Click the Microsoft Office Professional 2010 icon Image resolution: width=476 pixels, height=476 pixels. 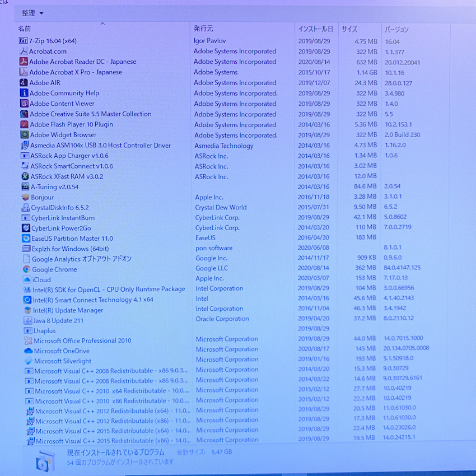(x=28, y=340)
